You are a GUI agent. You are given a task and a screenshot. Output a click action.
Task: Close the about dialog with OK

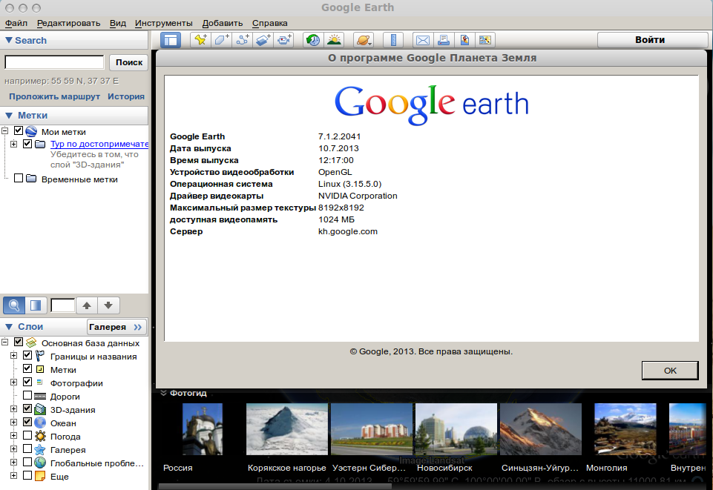[670, 370]
